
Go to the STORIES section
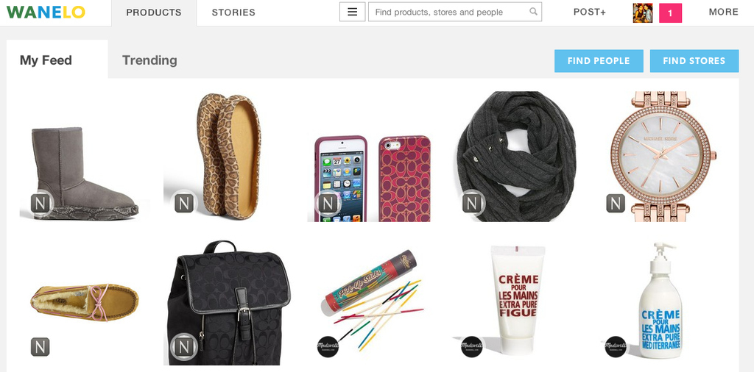click(233, 12)
